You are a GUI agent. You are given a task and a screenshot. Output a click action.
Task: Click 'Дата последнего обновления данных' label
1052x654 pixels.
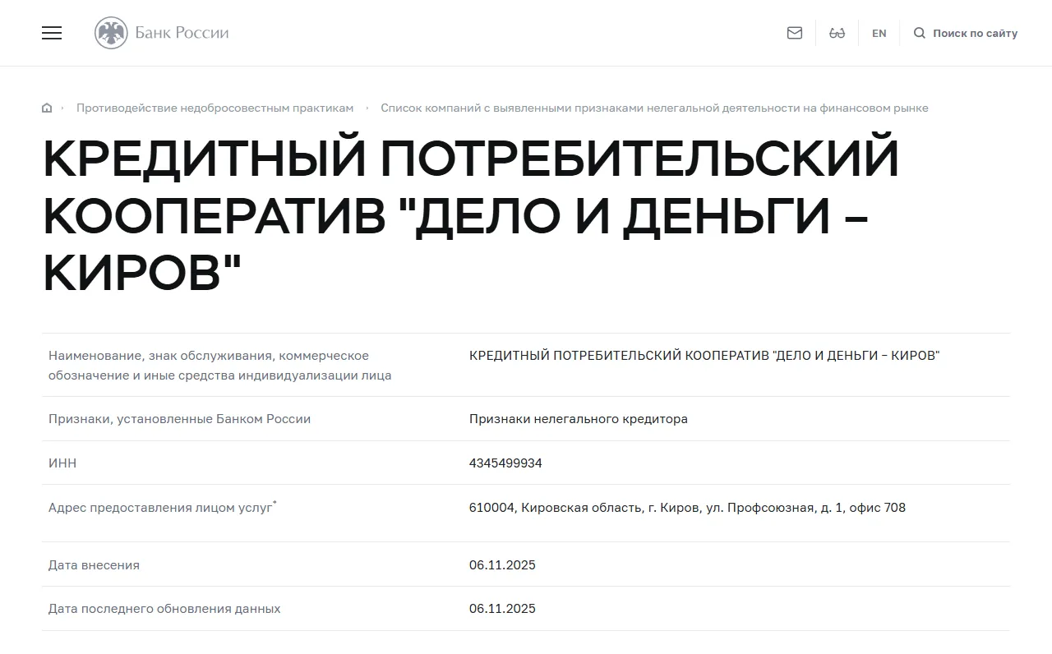click(x=164, y=609)
